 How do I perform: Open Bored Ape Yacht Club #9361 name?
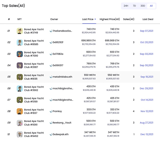pos(34,123)
